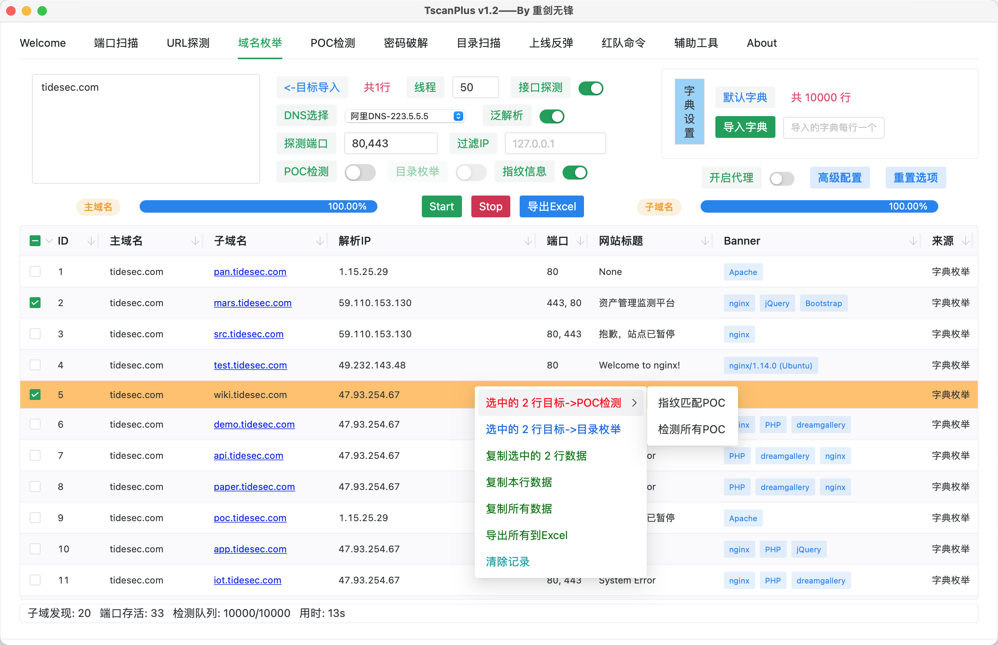Click the 主域名 progress bar
This screenshot has width=998, height=645.
258,206
